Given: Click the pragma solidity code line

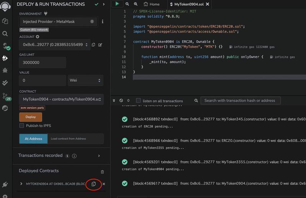Looking at the screenshot, I should point(156,16).
